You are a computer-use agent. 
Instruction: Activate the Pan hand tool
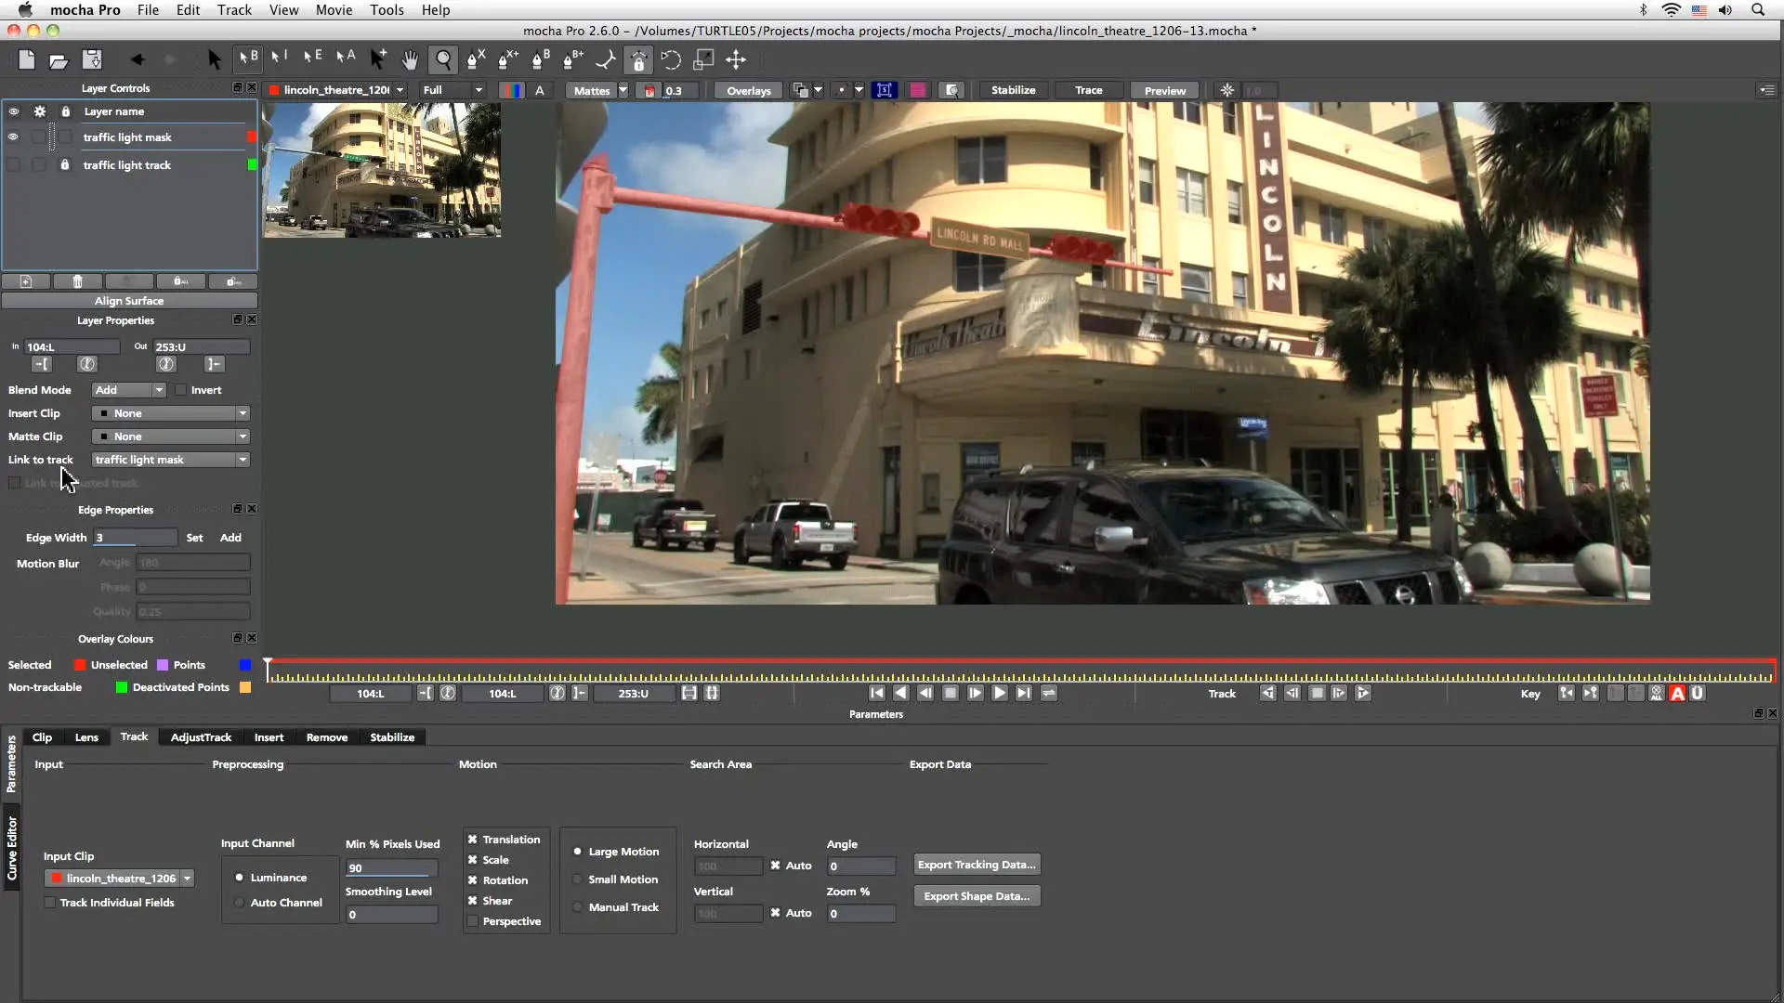(410, 60)
